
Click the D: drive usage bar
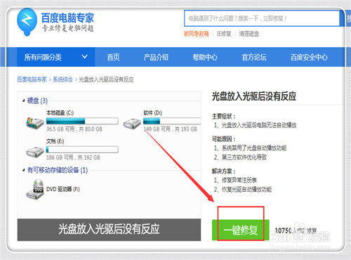point(172,121)
